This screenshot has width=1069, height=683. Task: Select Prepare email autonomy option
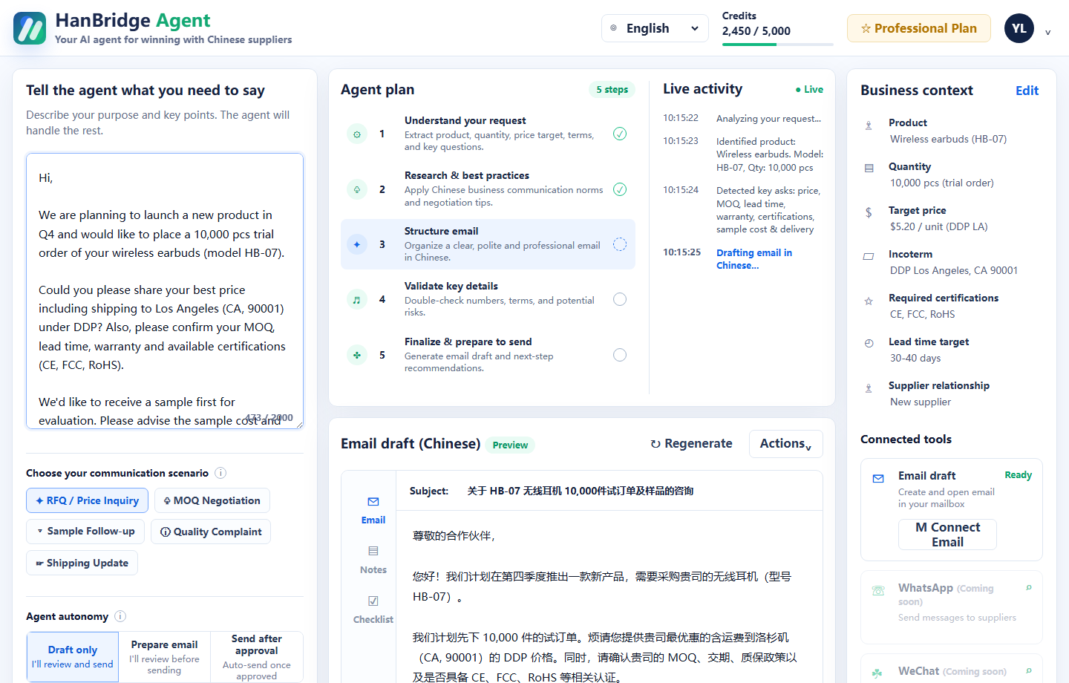click(x=164, y=656)
